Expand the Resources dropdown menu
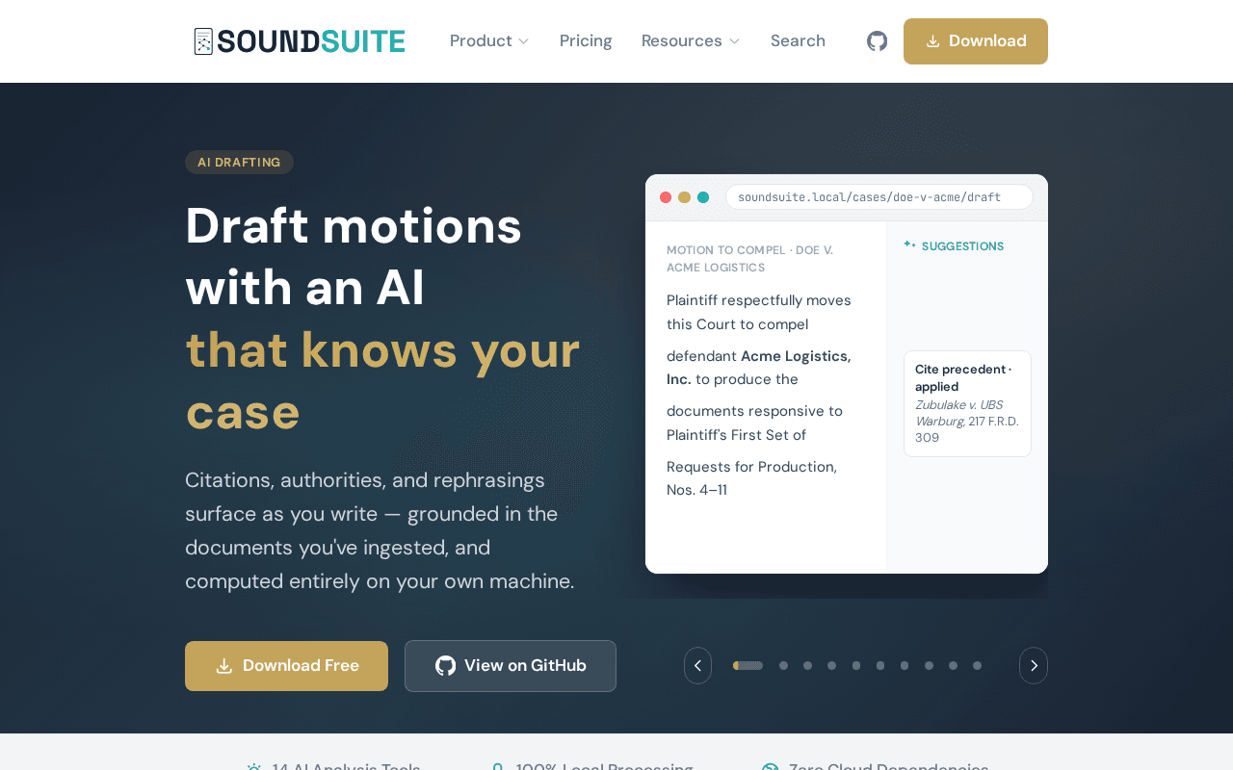This screenshot has height=770, width=1233. click(x=691, y=41)
